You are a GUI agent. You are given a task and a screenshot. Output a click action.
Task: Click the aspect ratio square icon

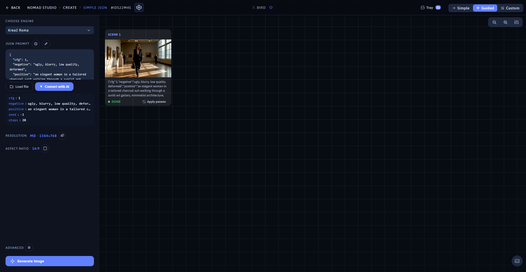[45, 149]
